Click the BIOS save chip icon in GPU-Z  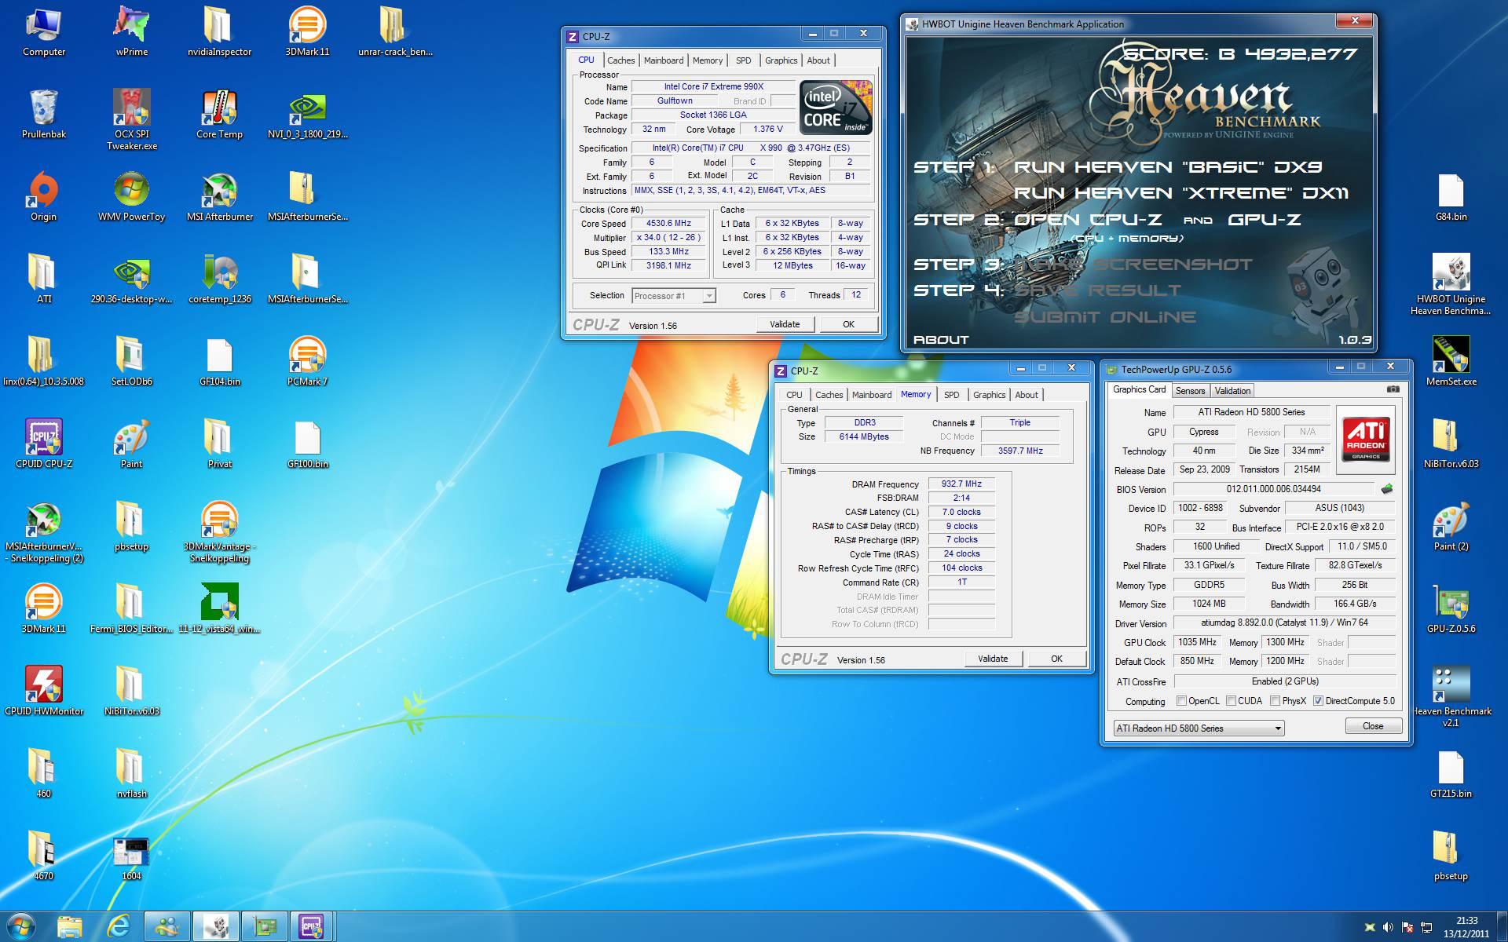point(1387,489)
